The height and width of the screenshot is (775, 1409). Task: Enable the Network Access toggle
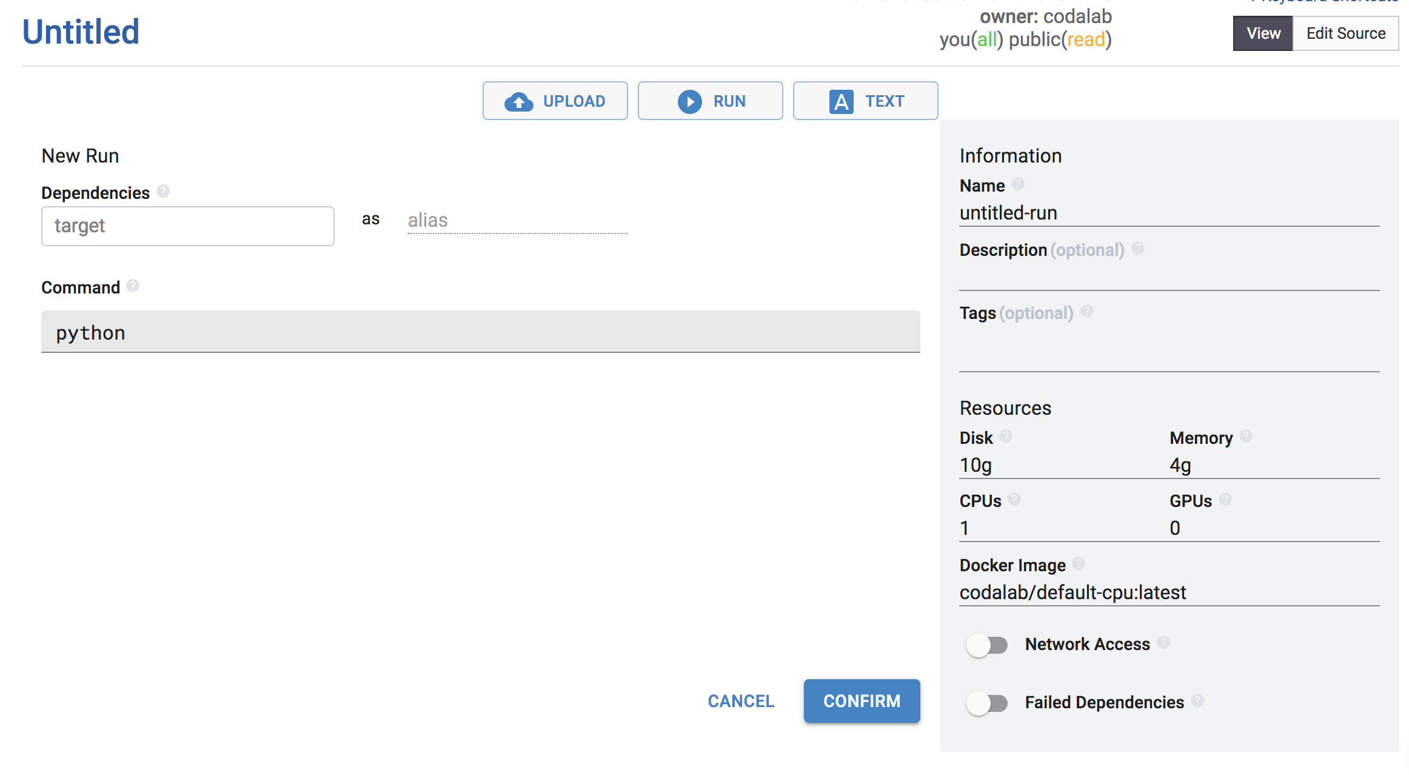click(x=987, y=645)
